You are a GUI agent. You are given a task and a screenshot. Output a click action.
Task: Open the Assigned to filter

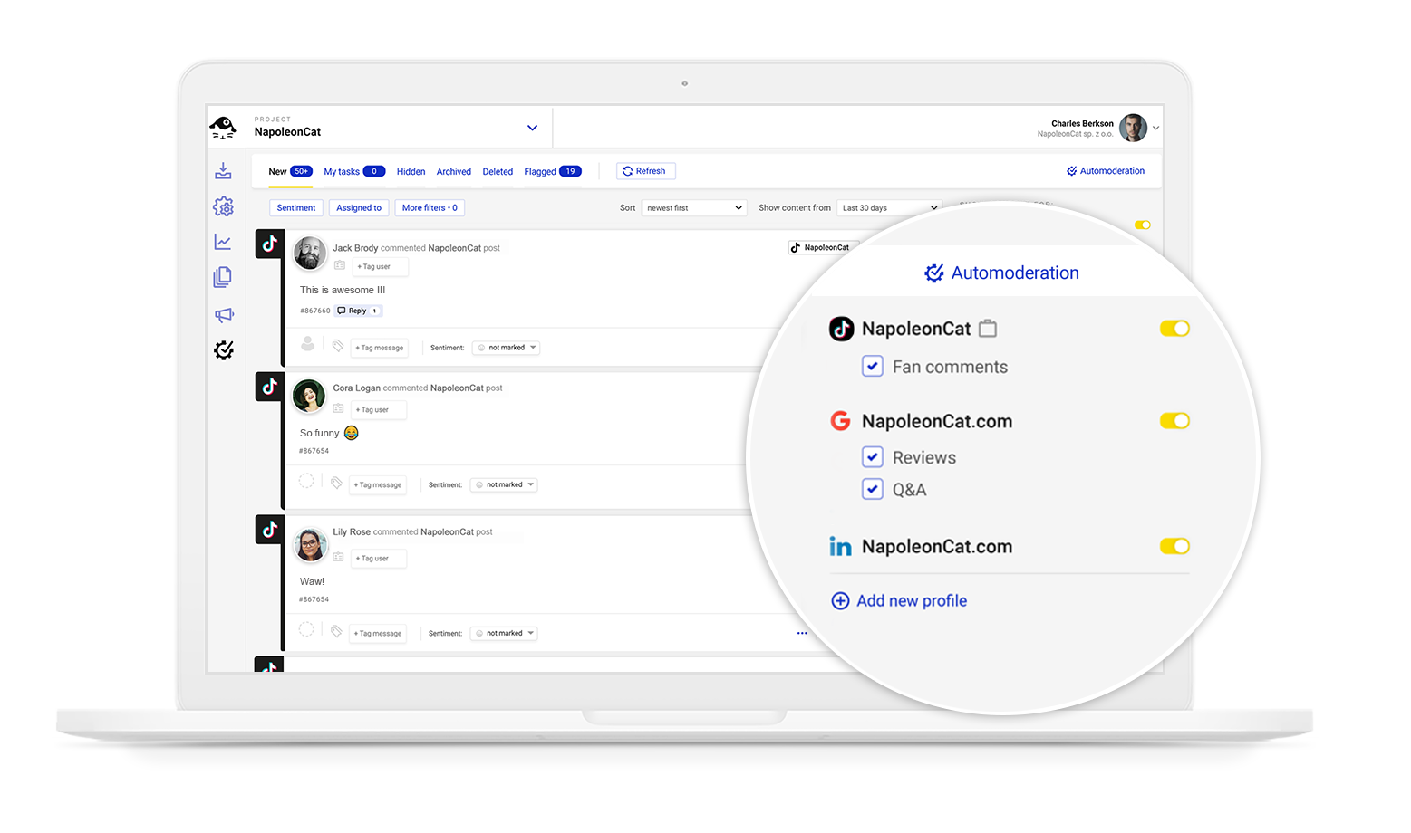pyautogui.click(x=359, y=207)
